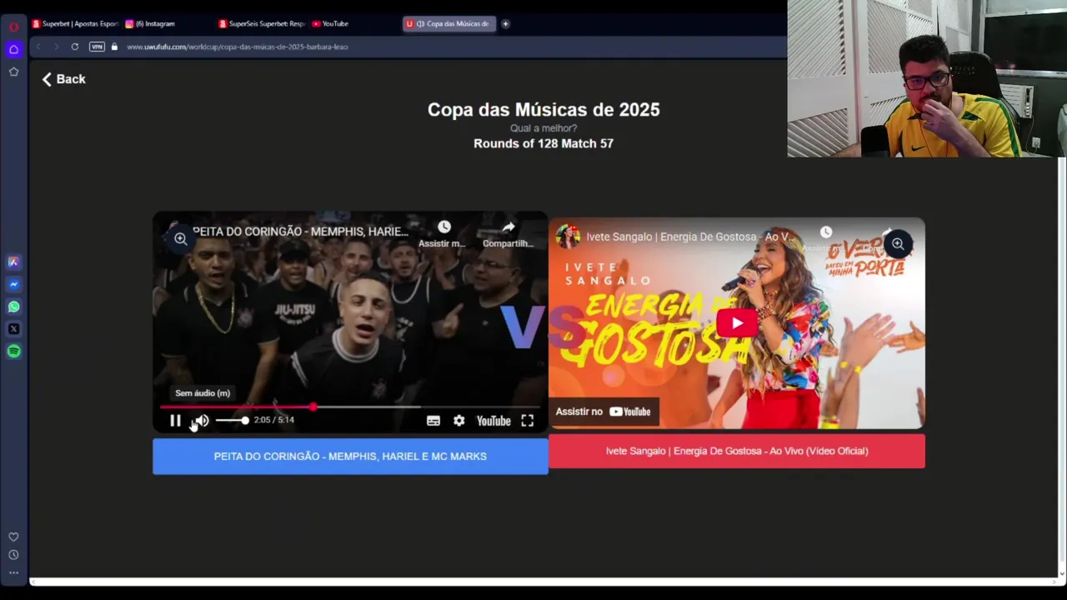Image resolution: width=1067 pixels, height=600 pixels.
Task: Focus the uwufufu.com address bar
Action: tap(238, 47)
